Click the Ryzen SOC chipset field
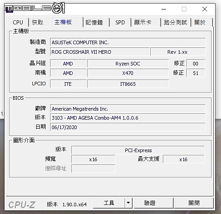 click(128, 64)
